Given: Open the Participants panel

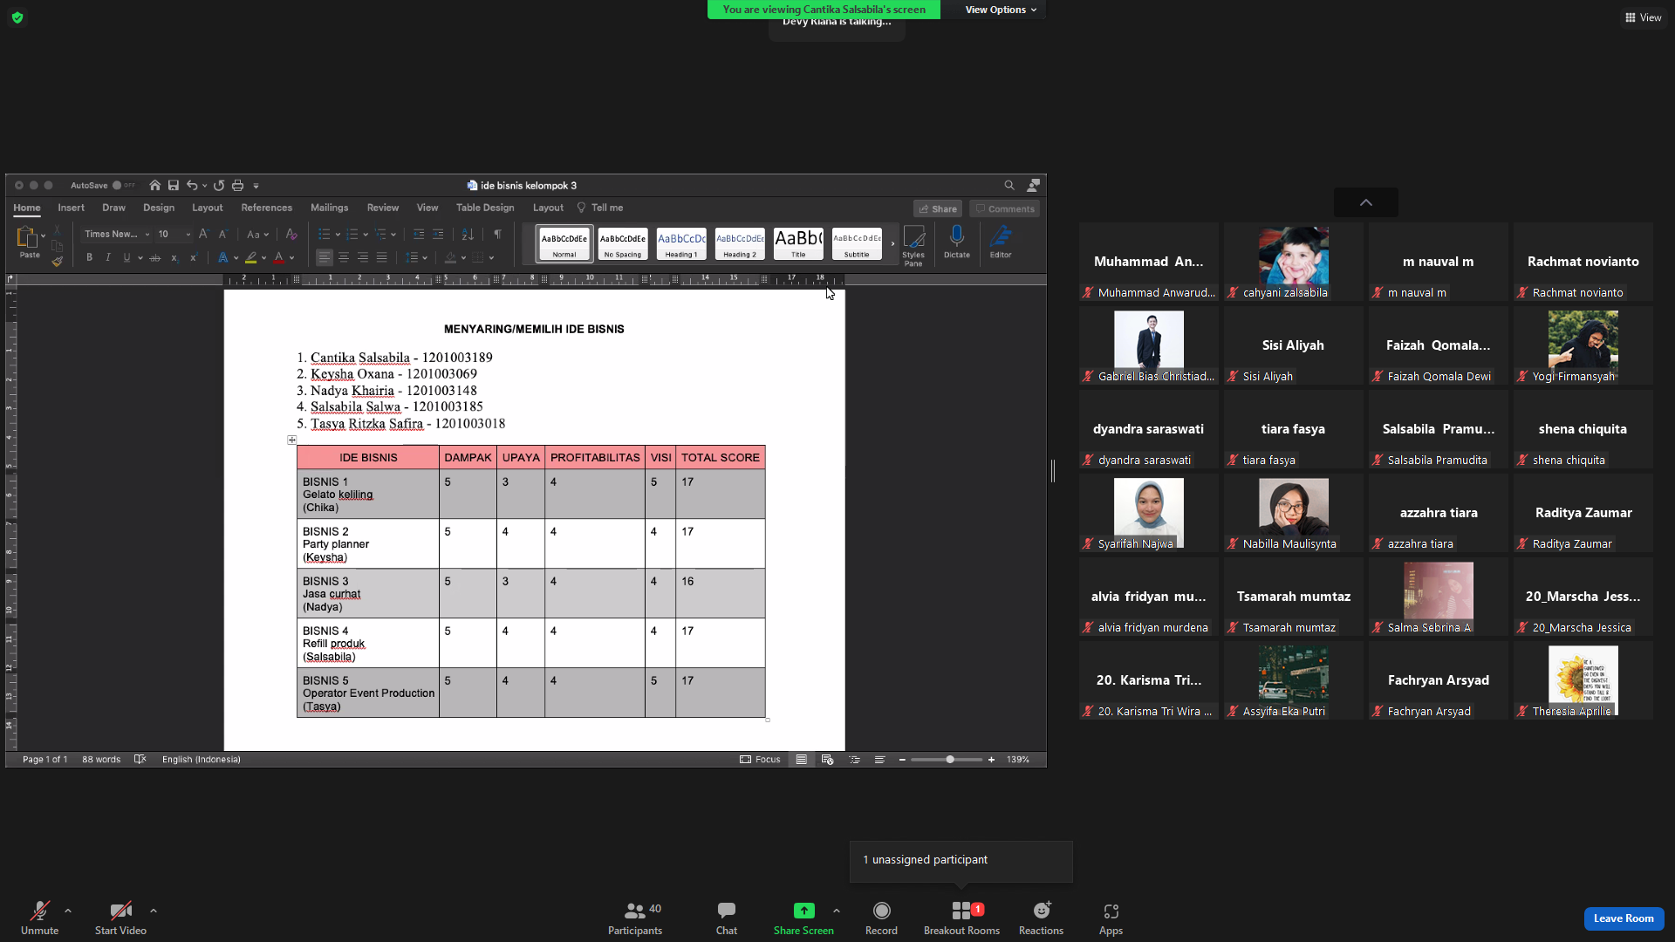Looking at the screenshot, I should coord(635,918).
